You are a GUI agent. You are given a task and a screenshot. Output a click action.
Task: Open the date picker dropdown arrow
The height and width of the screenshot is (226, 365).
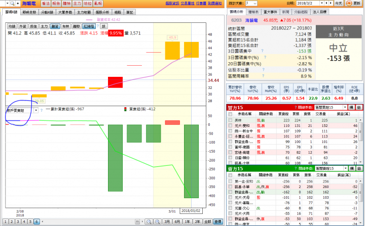coord(322,3)
